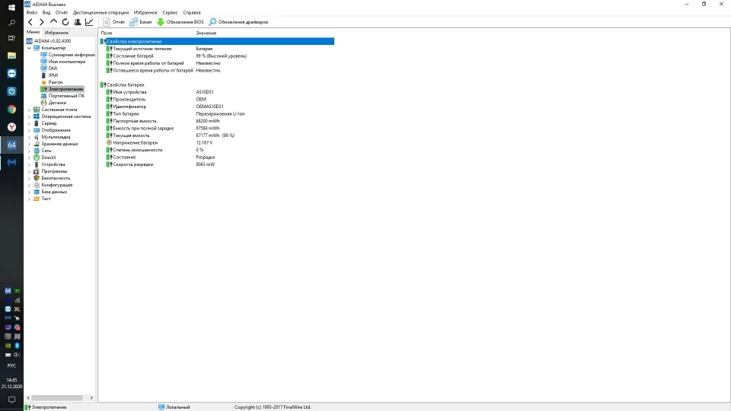This screenshot has width=731, height=411.
Task: Go back with the left arrow toolbar icon
Action: (30, 22)
